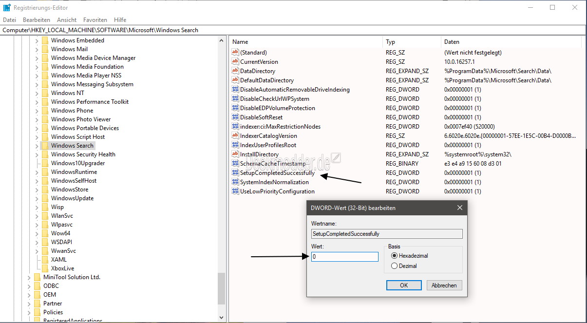Screen dimensions: 587x323
Task: Click the Registry Editor app icon in title bar
Action: click(7, 7)
